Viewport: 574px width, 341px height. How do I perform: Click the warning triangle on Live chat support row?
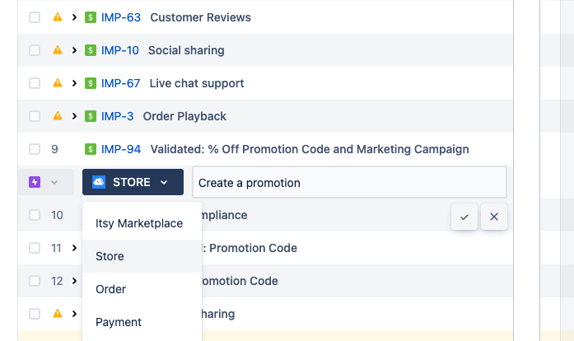point(58,82)
